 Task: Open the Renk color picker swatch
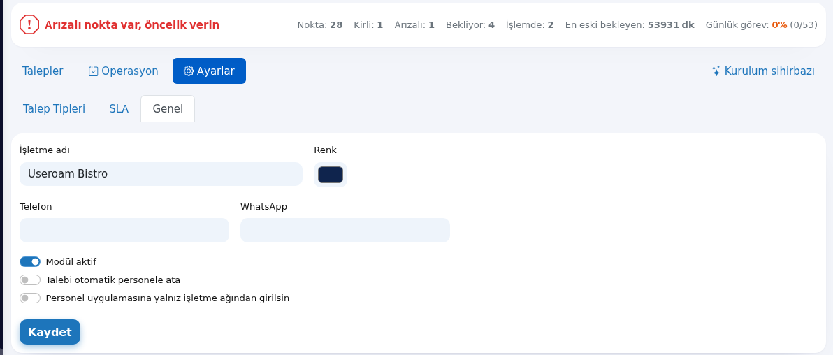coord(331,174)
